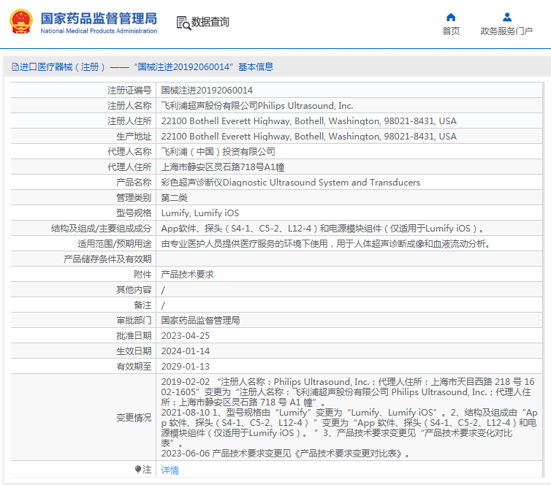Viewport: 551px width, 485px height.
Task: Select the 第二类 management category value
Action: (x=175, y=198)
